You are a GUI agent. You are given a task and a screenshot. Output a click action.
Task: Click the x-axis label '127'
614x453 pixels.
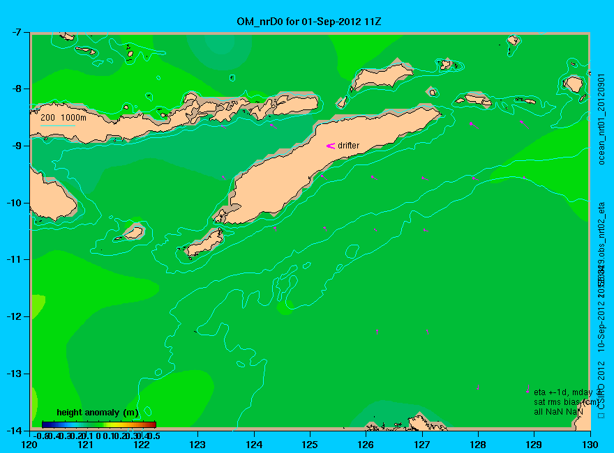421,445
